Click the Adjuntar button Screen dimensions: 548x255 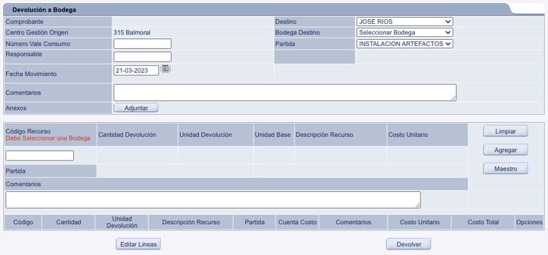136,108
